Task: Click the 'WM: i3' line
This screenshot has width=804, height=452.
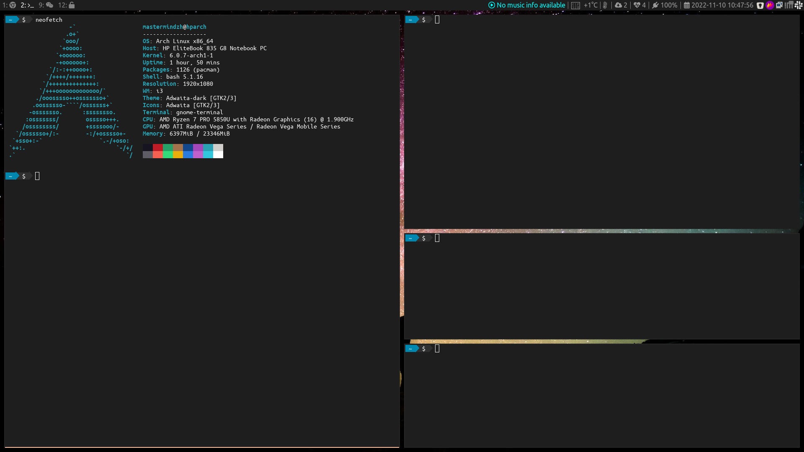Action: tap(152, 91)
